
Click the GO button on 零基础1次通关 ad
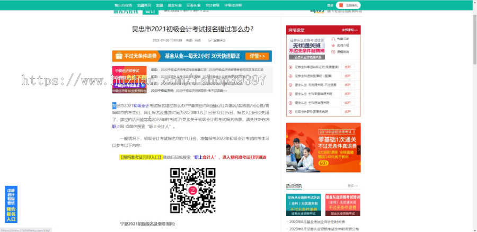tap(323, 163)
